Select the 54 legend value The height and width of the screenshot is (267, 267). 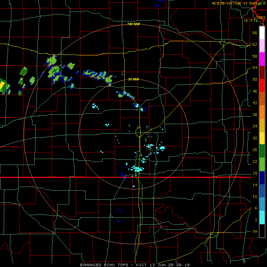pos(255,68)
